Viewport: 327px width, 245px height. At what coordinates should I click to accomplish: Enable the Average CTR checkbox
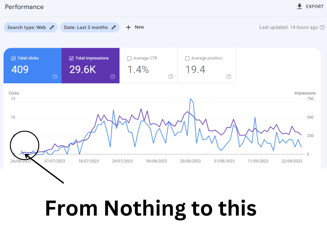tap(129, 58)
